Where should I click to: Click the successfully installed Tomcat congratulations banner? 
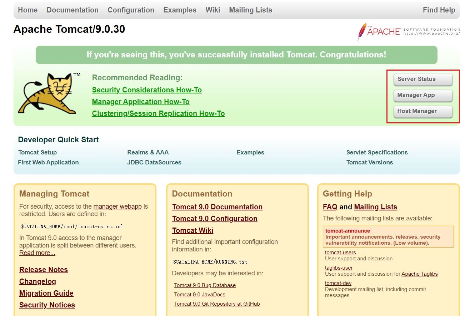[236, 55]
